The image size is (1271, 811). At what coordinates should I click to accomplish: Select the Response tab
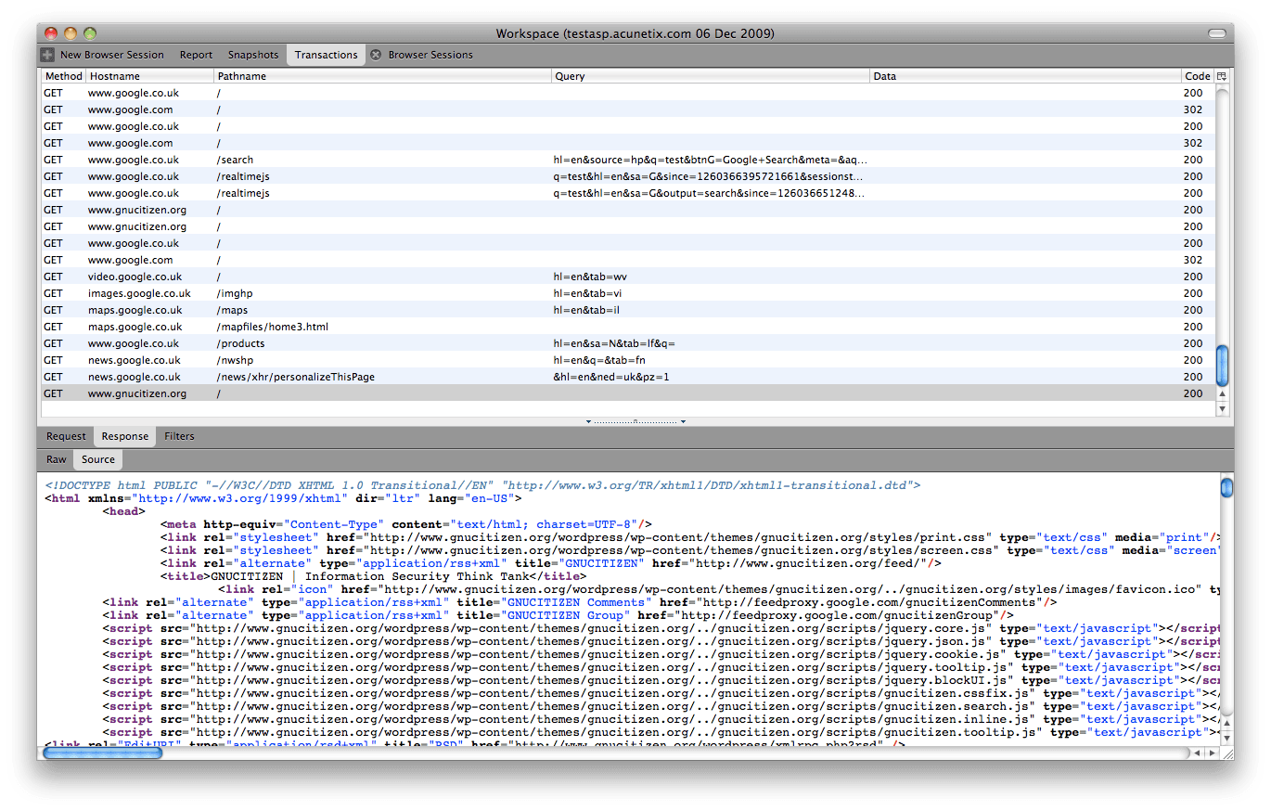(125, 436)
